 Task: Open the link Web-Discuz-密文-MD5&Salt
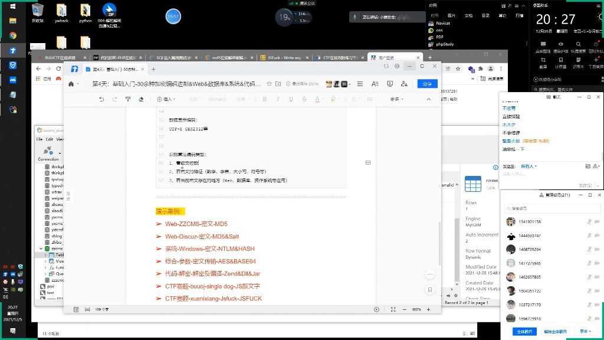click(202, 236)
